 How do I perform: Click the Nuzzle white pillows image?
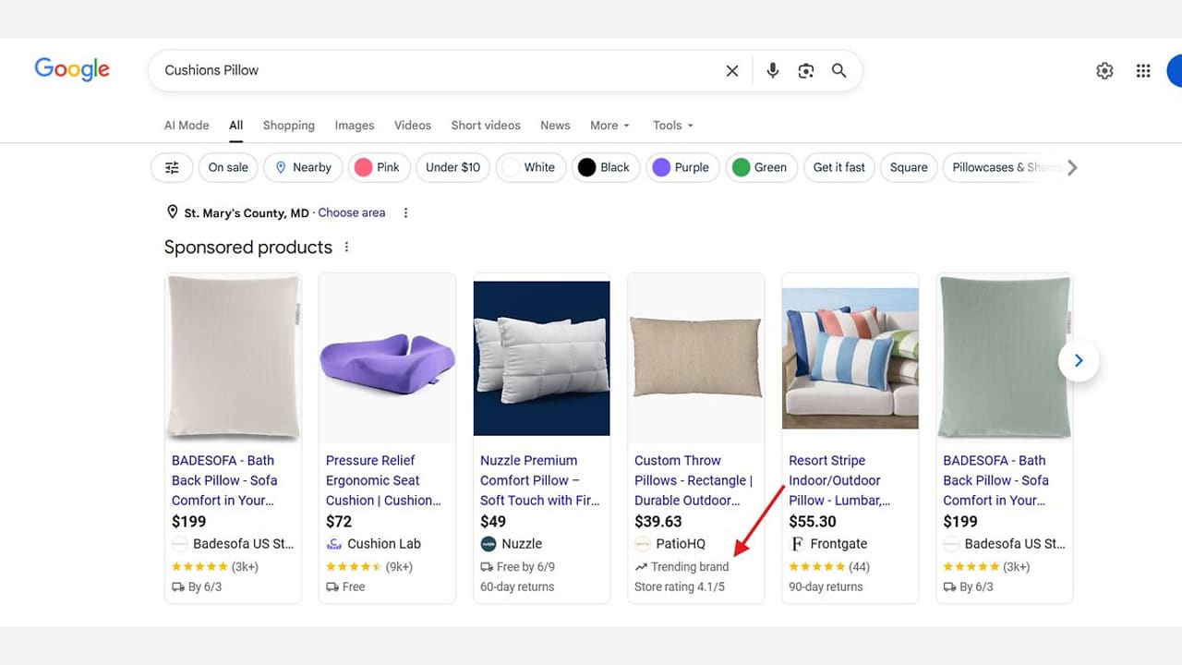point(541,358)
